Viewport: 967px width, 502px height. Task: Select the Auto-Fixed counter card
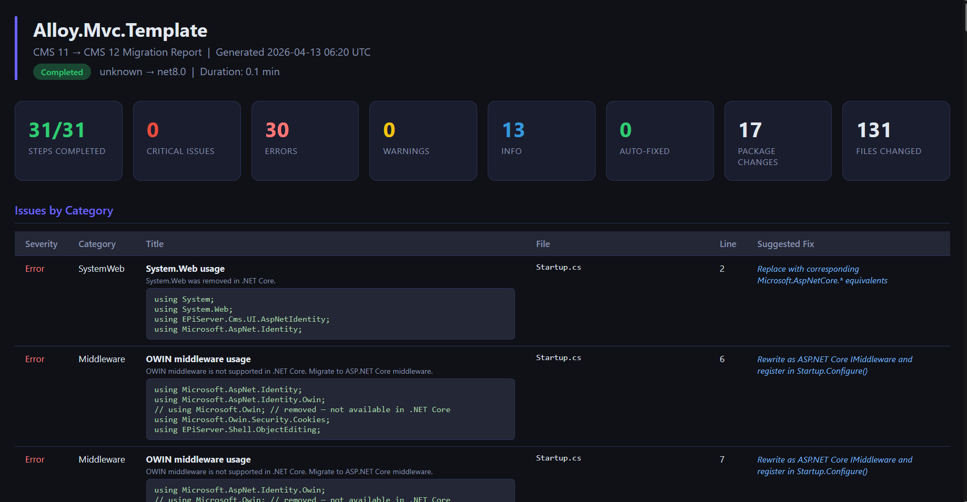click(x=660, y=140)
